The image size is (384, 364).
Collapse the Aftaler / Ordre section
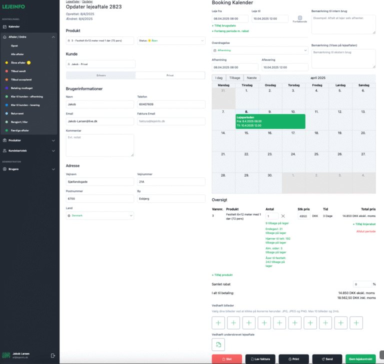(53, 37)
